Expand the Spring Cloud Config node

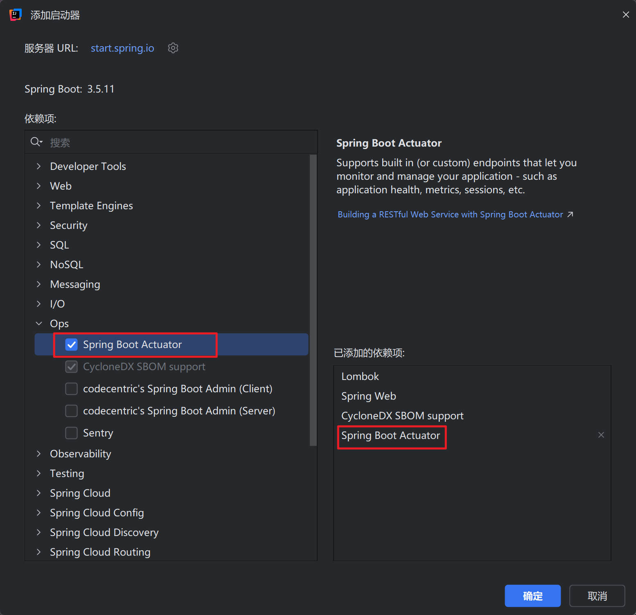pyautogui.click(x=39, y=513)
